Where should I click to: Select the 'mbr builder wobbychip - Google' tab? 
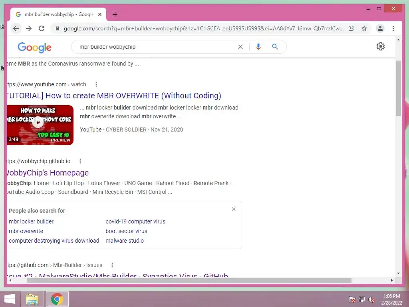tap(58, 14)
